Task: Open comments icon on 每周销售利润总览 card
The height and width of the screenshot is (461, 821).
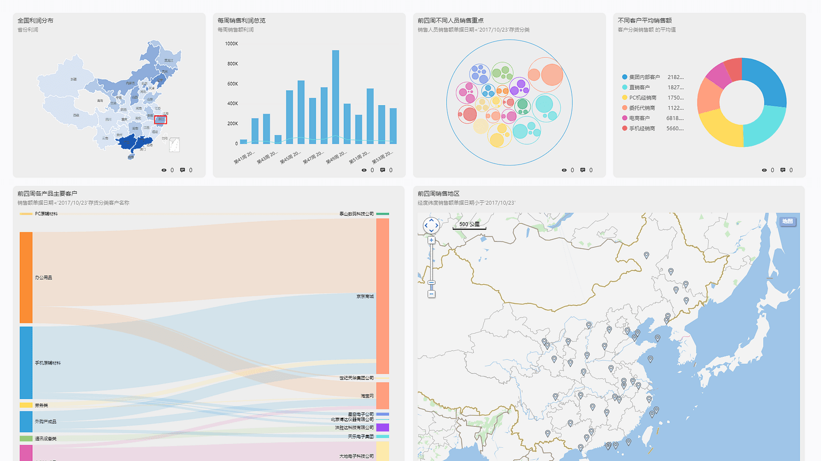Action: click(383, 170)
